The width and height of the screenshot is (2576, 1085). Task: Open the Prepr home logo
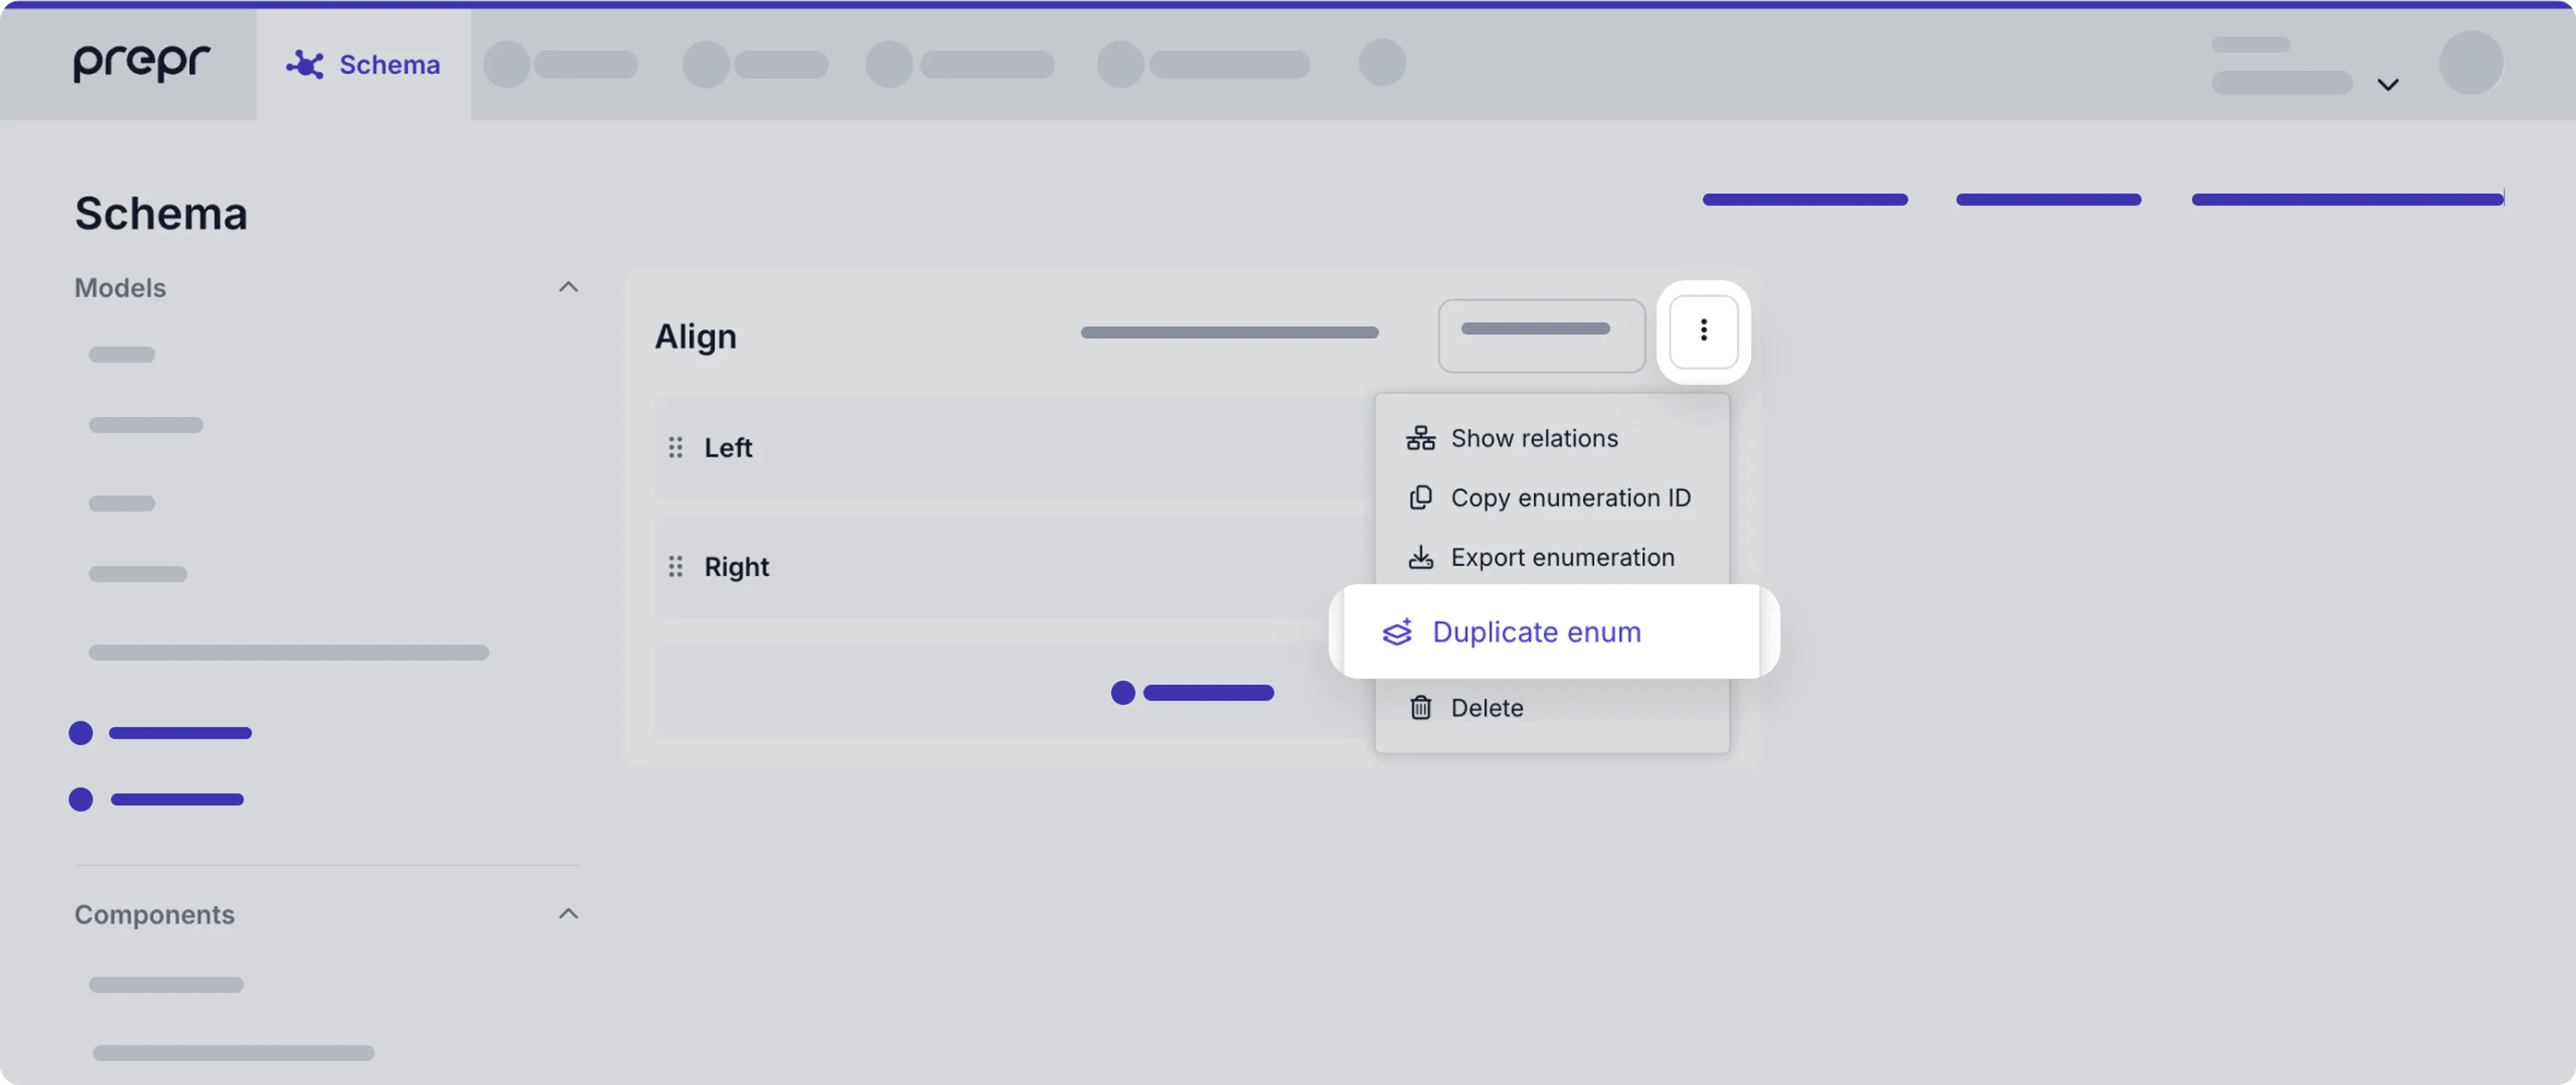(x=140, y=63)
